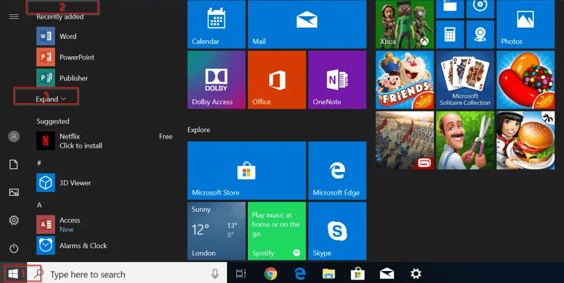
Task: Click the Explore tile group header
Action: click(x=198, y=130)
